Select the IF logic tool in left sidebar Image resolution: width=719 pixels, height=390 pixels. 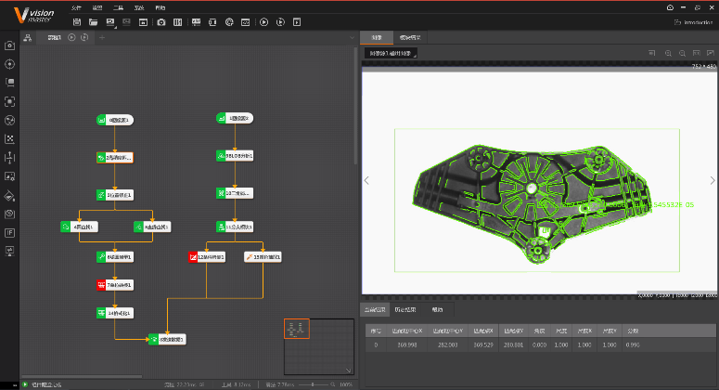tap(9, 232)
